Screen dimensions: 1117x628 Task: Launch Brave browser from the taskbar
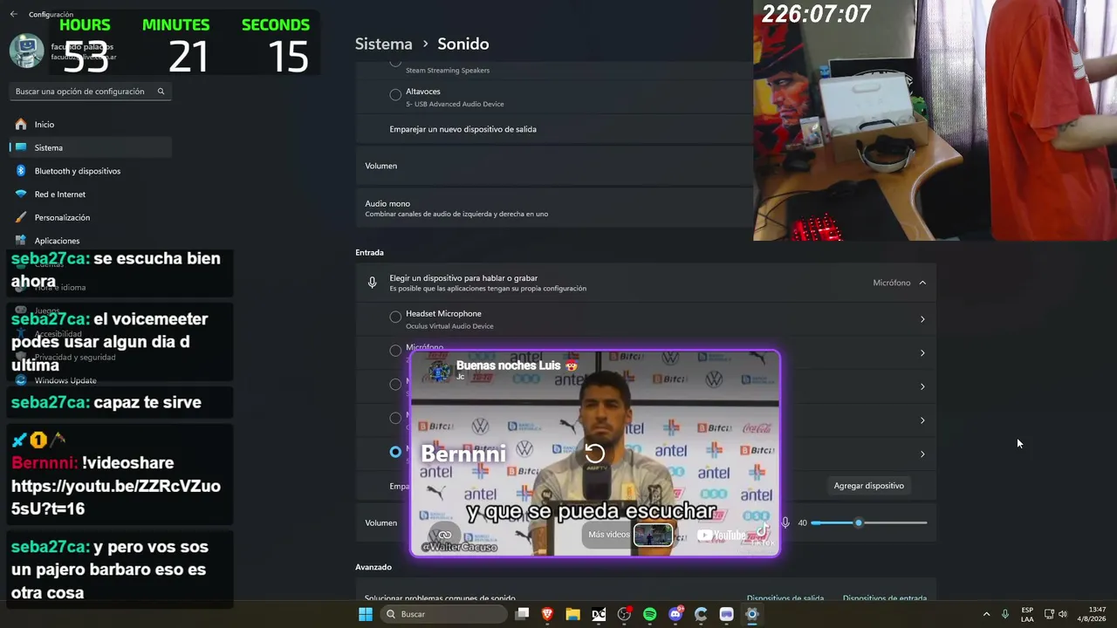[x=547, y=614]
